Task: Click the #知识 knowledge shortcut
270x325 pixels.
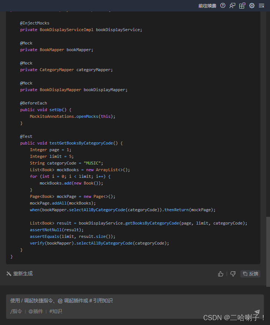Action: point(56,311)
